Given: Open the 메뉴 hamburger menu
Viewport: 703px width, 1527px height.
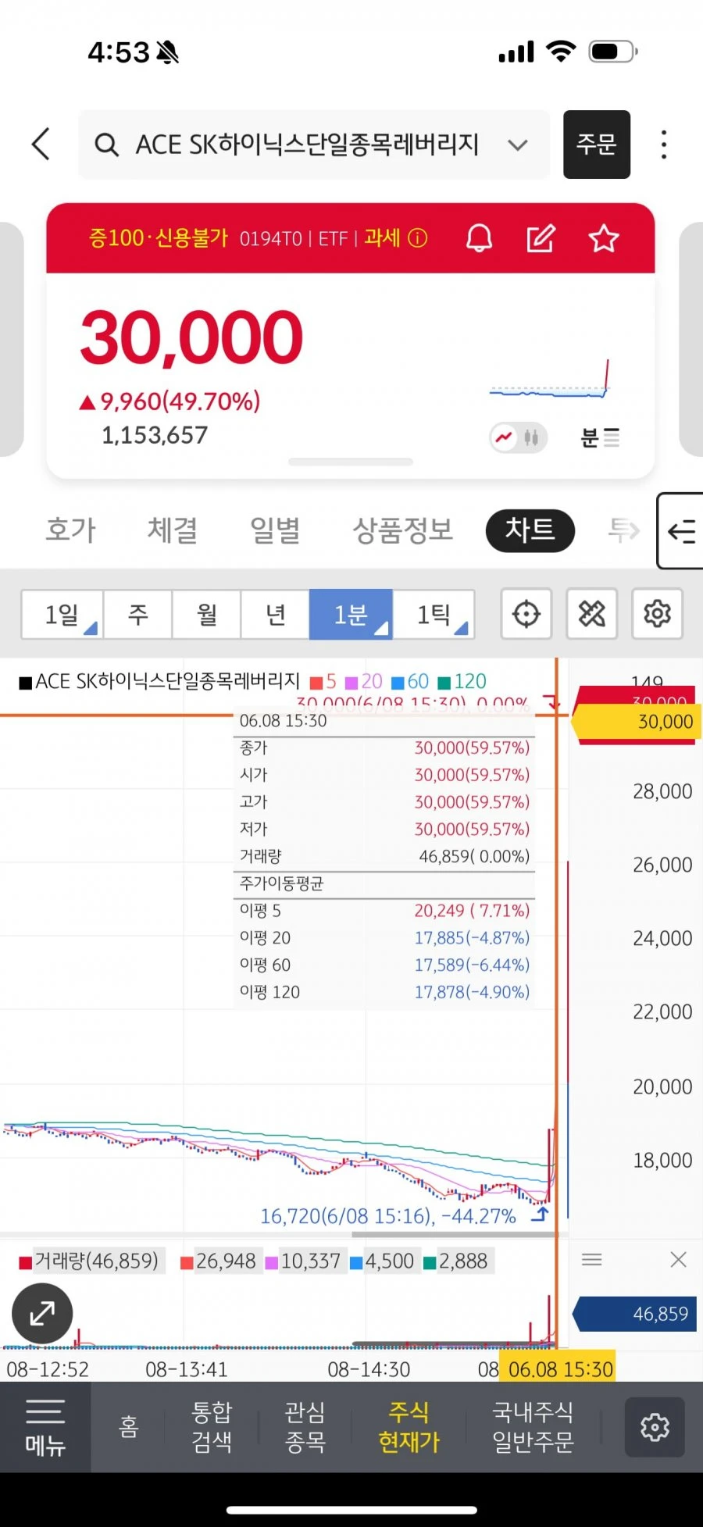Looking at the screenshot, I should pos(45,1428).
